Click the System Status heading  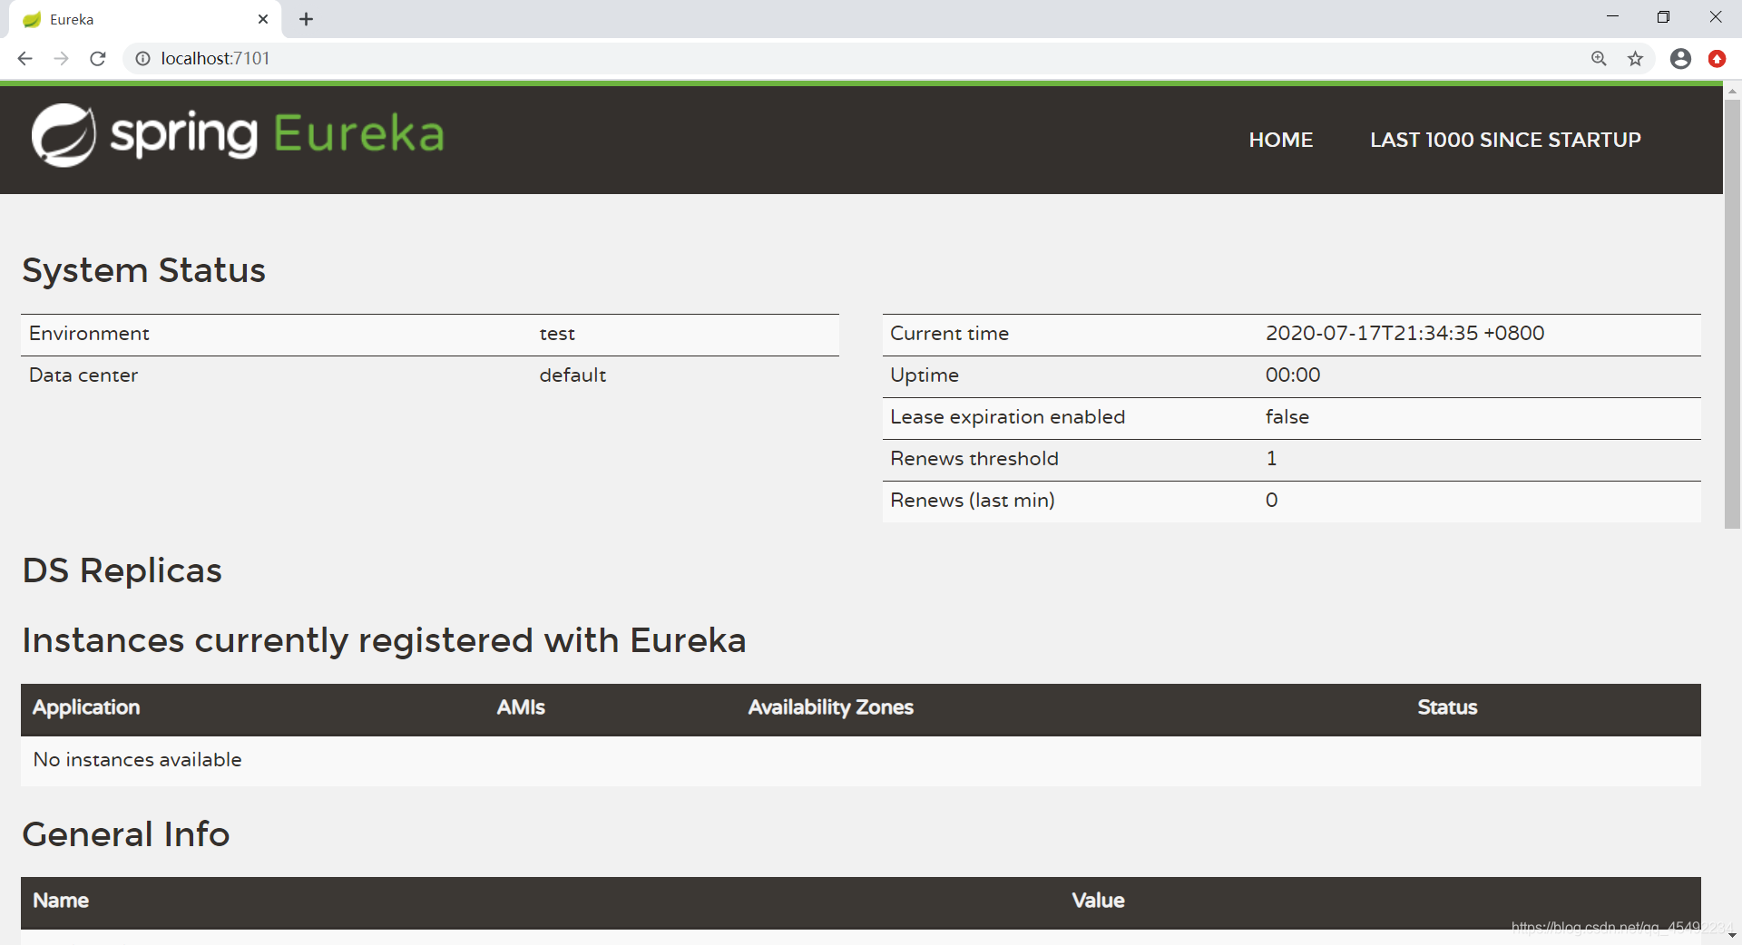[143, 270]
